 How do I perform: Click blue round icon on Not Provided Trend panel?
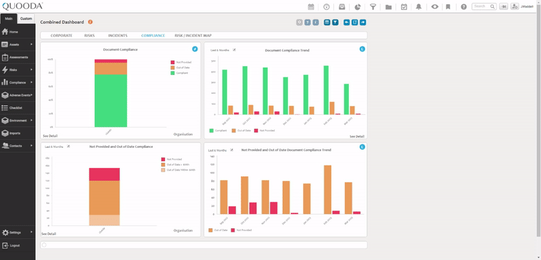(362, 147)
